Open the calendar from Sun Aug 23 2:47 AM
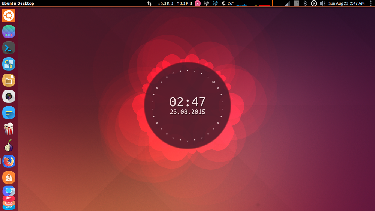The image size is (375, 211). click(346, 3)
